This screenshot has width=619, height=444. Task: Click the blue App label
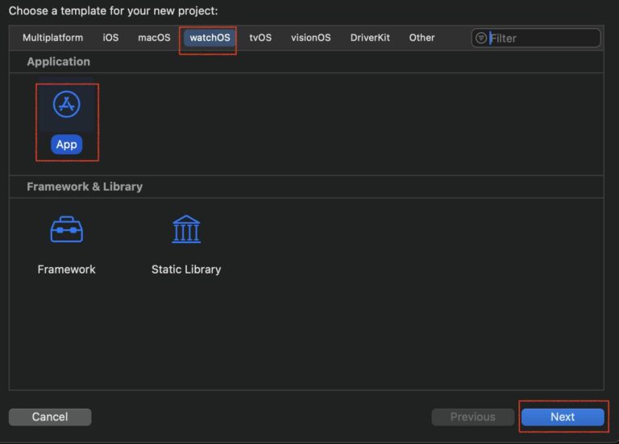tap(66, 145)
